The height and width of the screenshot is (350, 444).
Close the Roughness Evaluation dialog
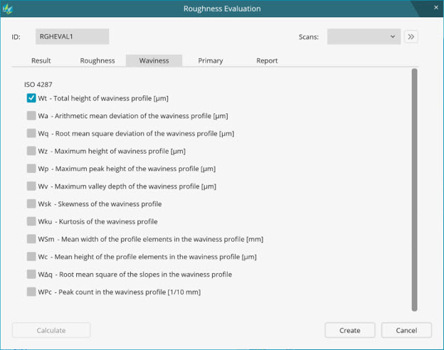tap(435, 8)
